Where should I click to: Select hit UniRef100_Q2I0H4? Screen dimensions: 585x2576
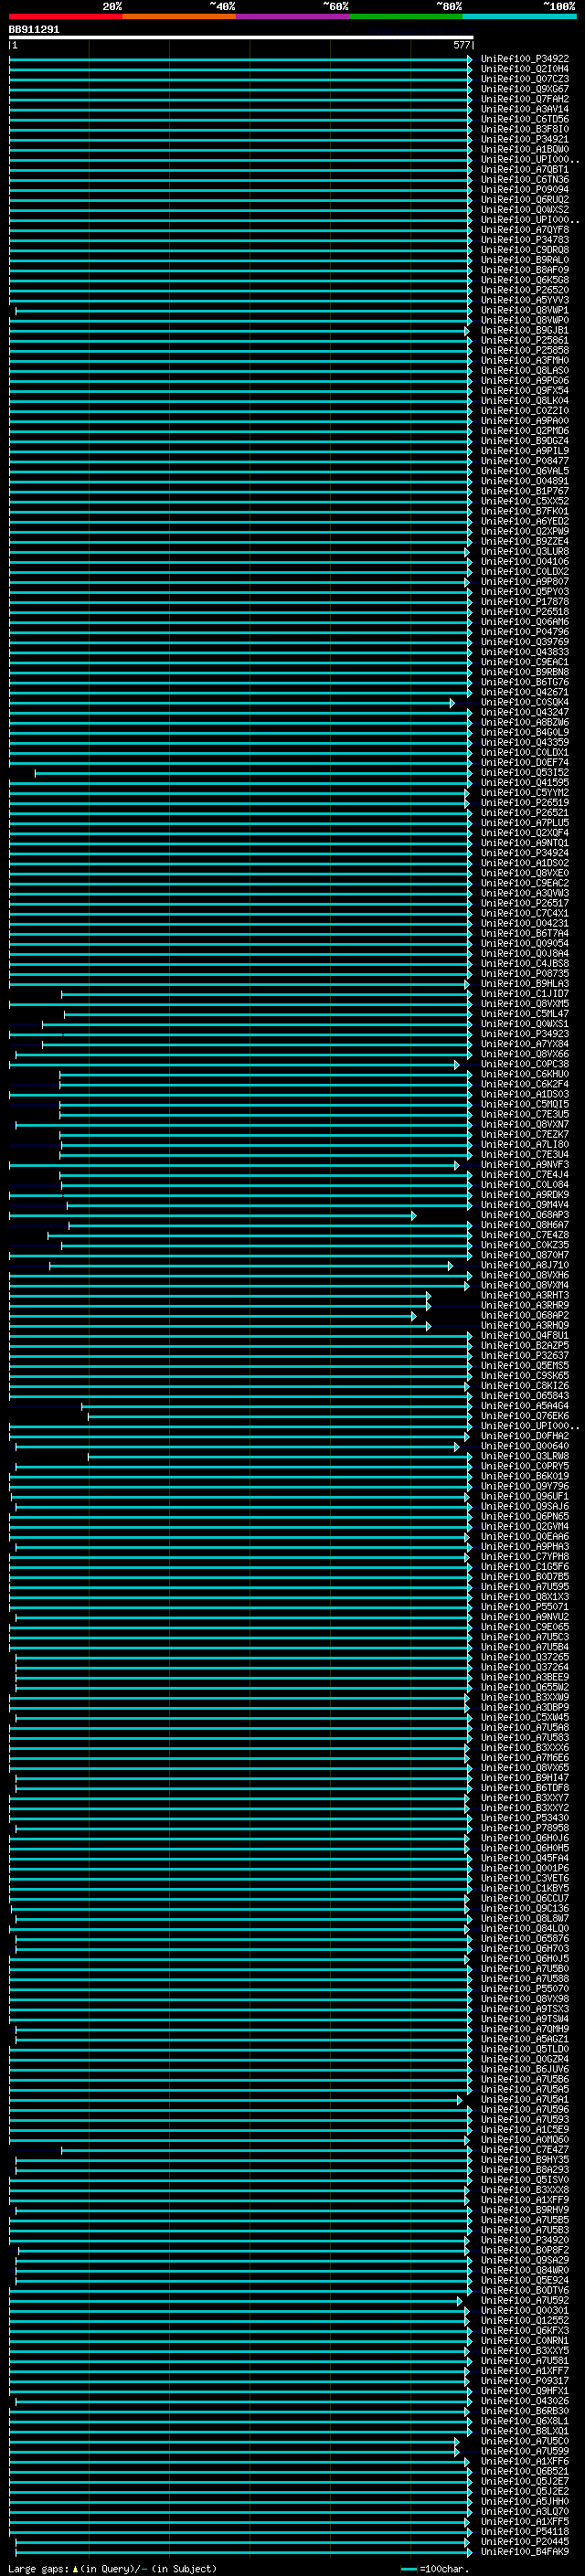point(524,69)
